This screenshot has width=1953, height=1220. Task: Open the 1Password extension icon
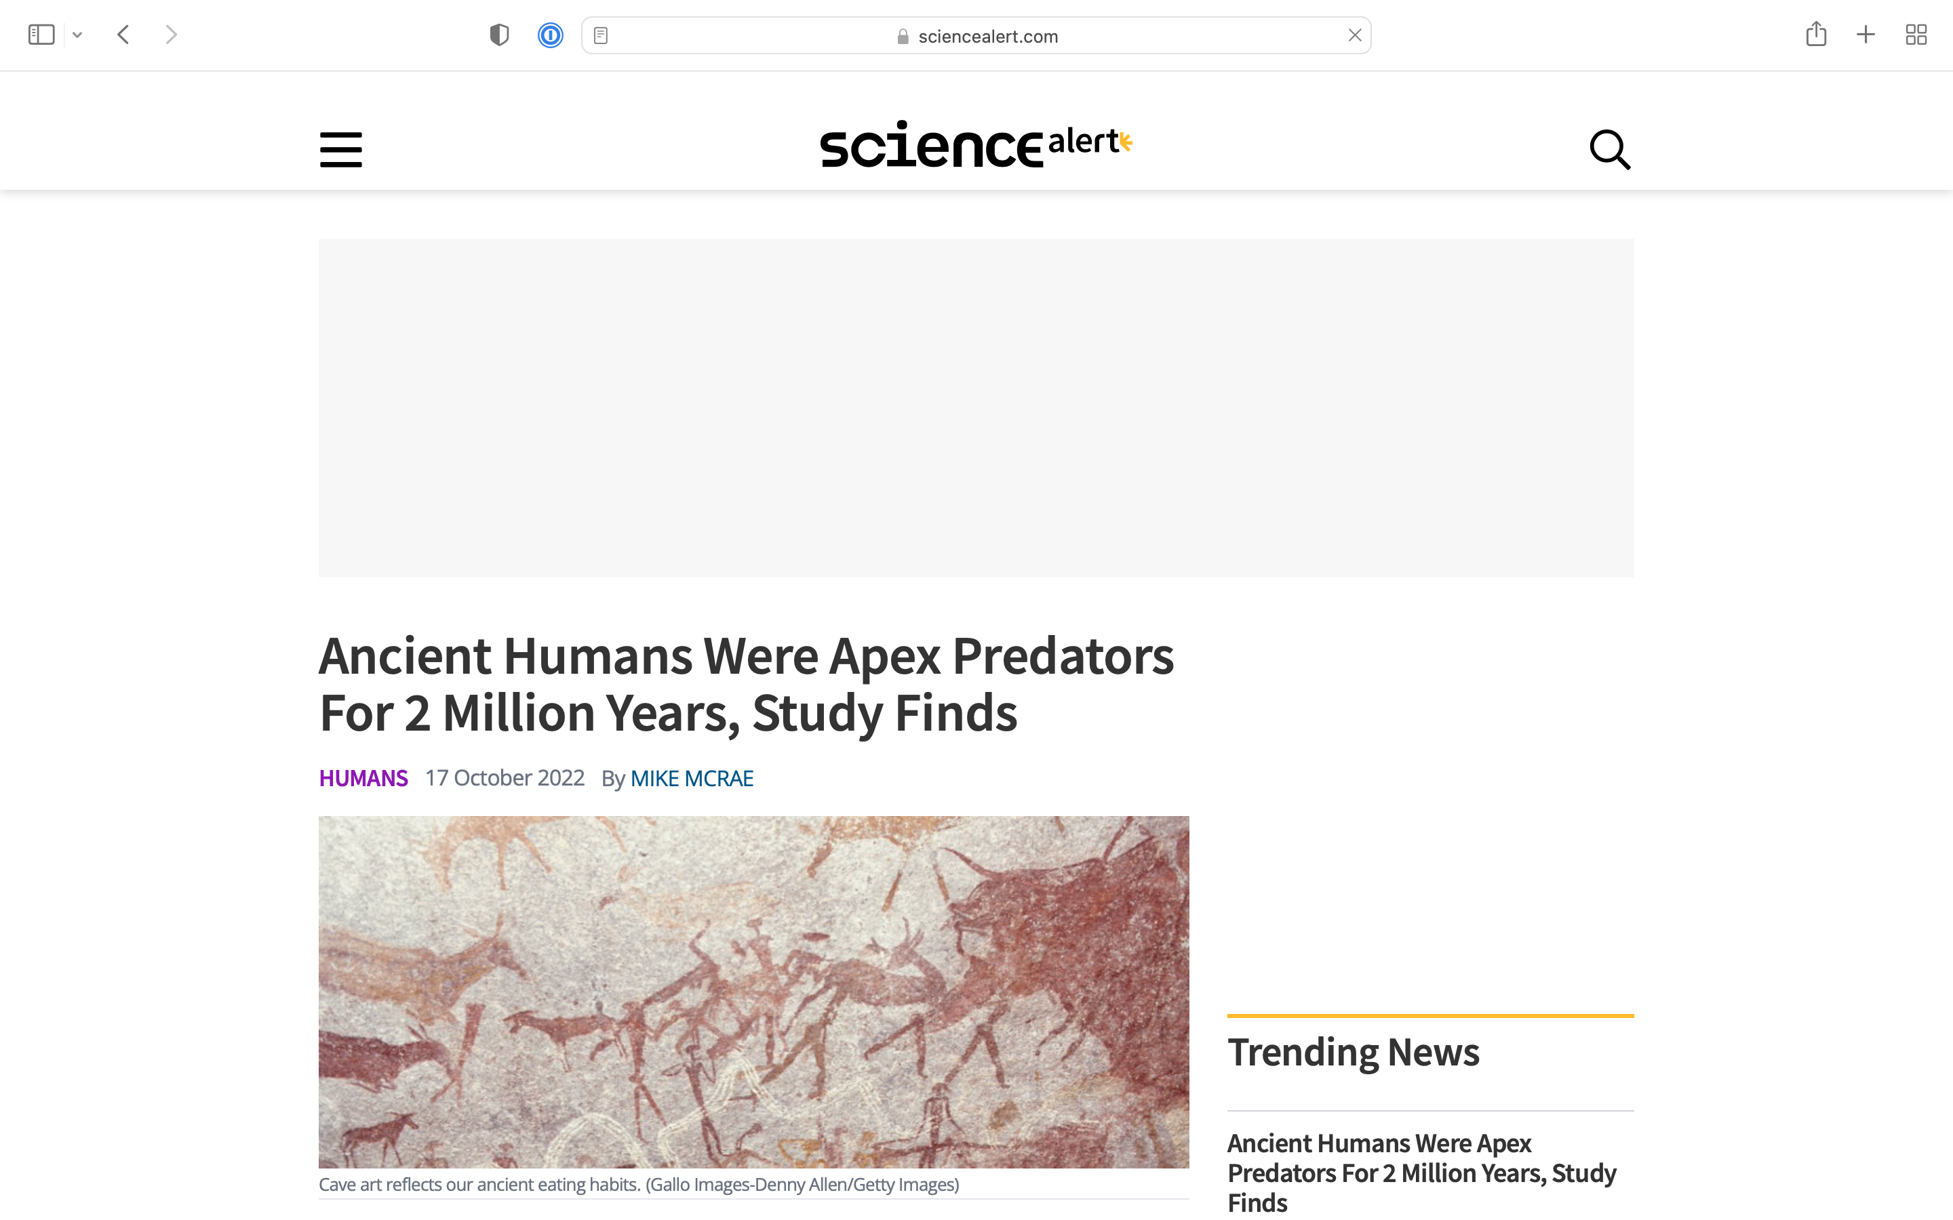(551, 35)
